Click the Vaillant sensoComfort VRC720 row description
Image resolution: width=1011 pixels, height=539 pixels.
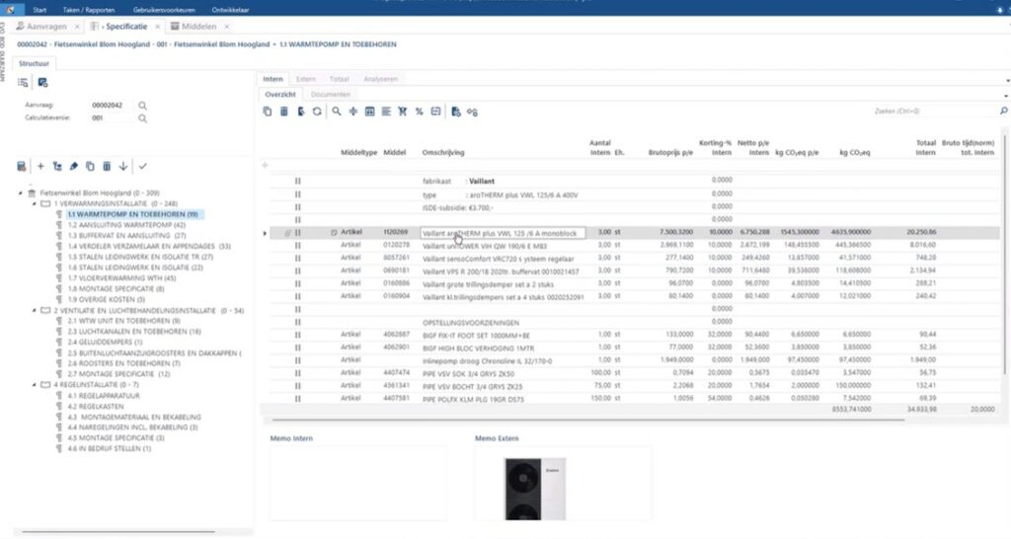[x=498, y=259]
